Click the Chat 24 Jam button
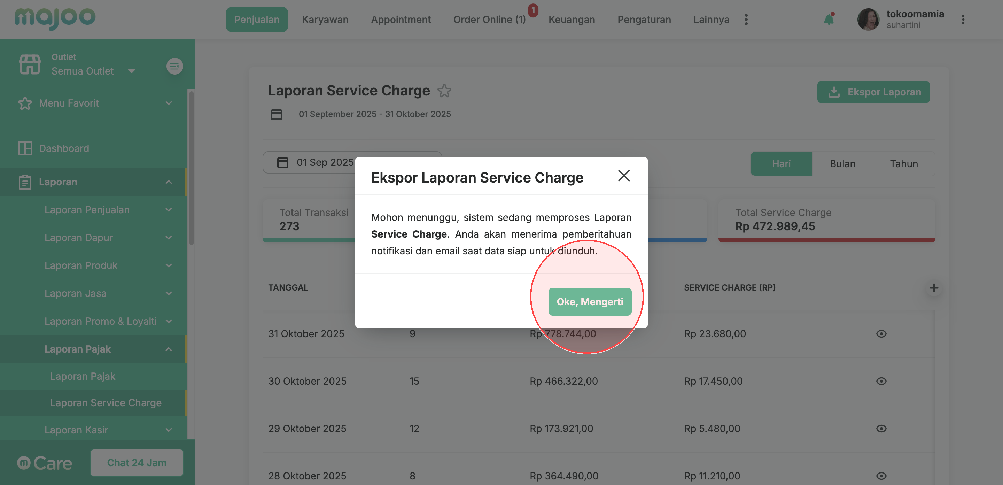 click(137, 462)
